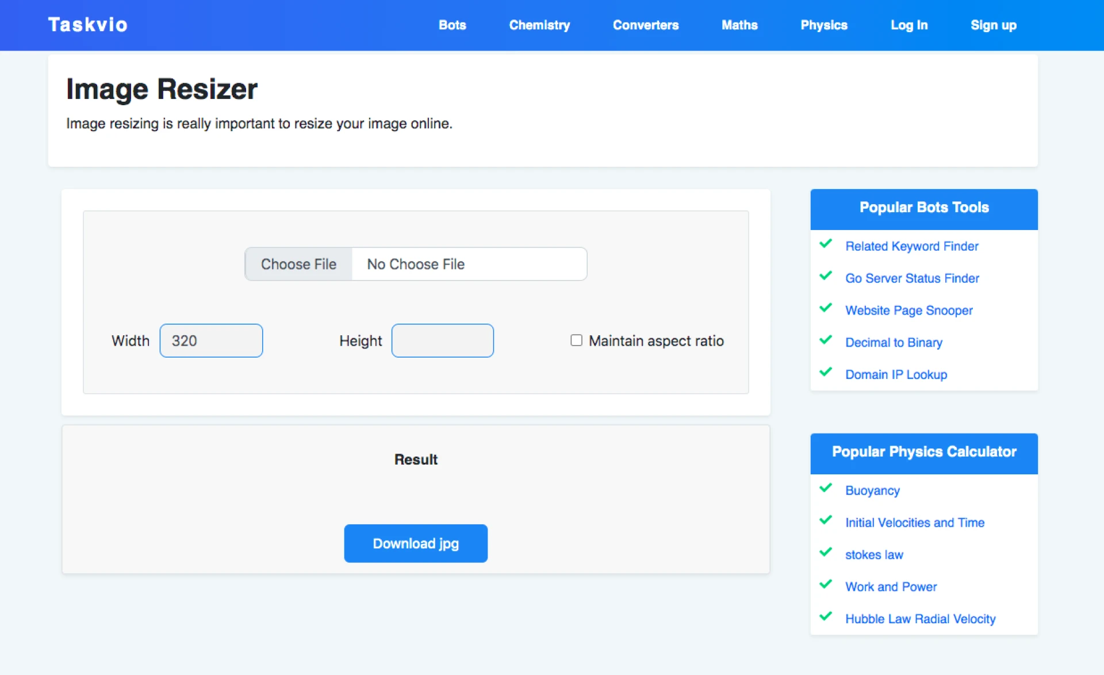Viewport: 1104px width, 675px height.
Task: Focus the Width input field
Action: [211, 340]
